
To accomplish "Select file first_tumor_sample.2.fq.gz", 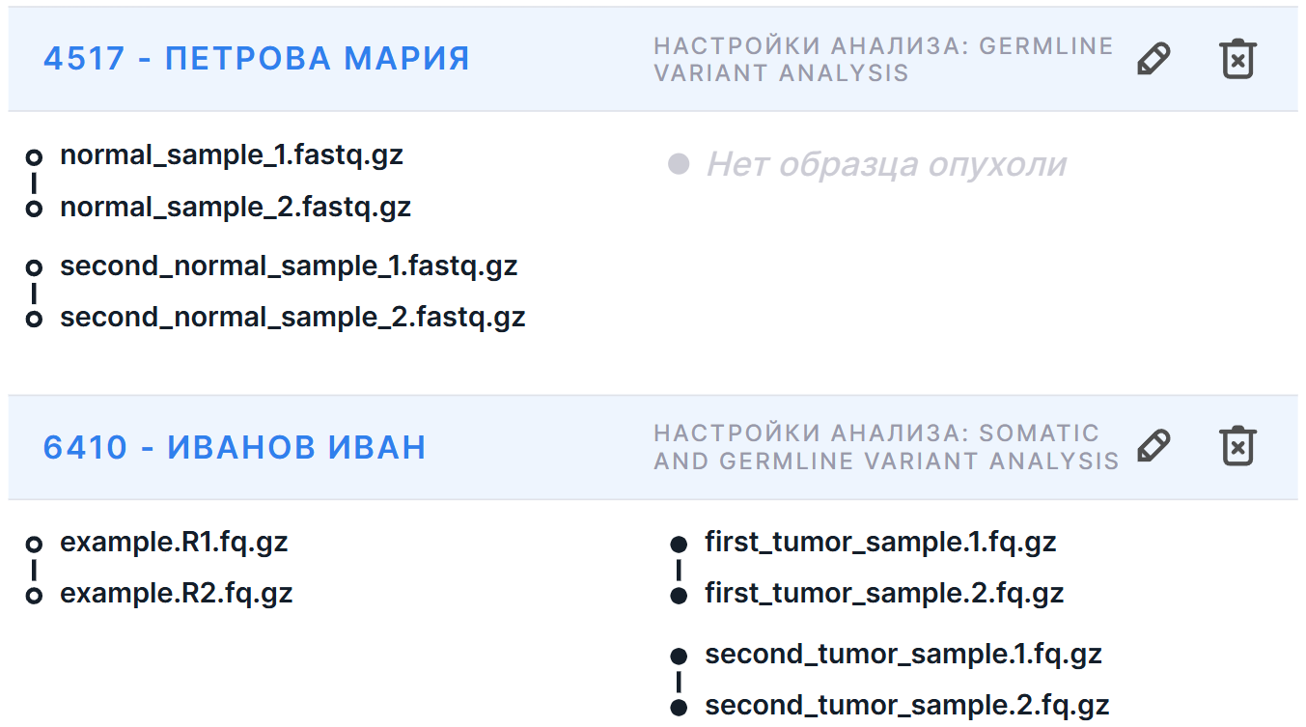I will (884, 593).
